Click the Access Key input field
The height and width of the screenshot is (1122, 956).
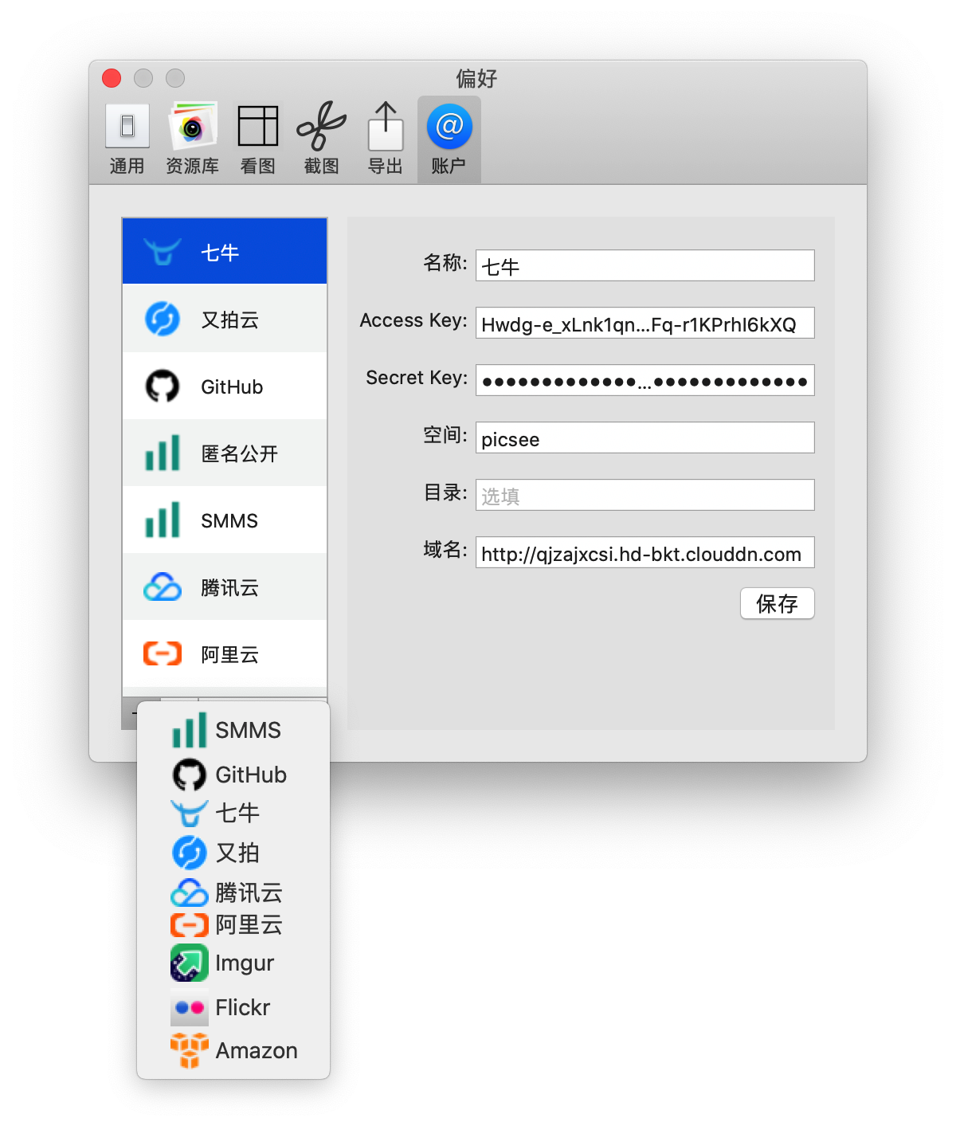coord(645,323)
